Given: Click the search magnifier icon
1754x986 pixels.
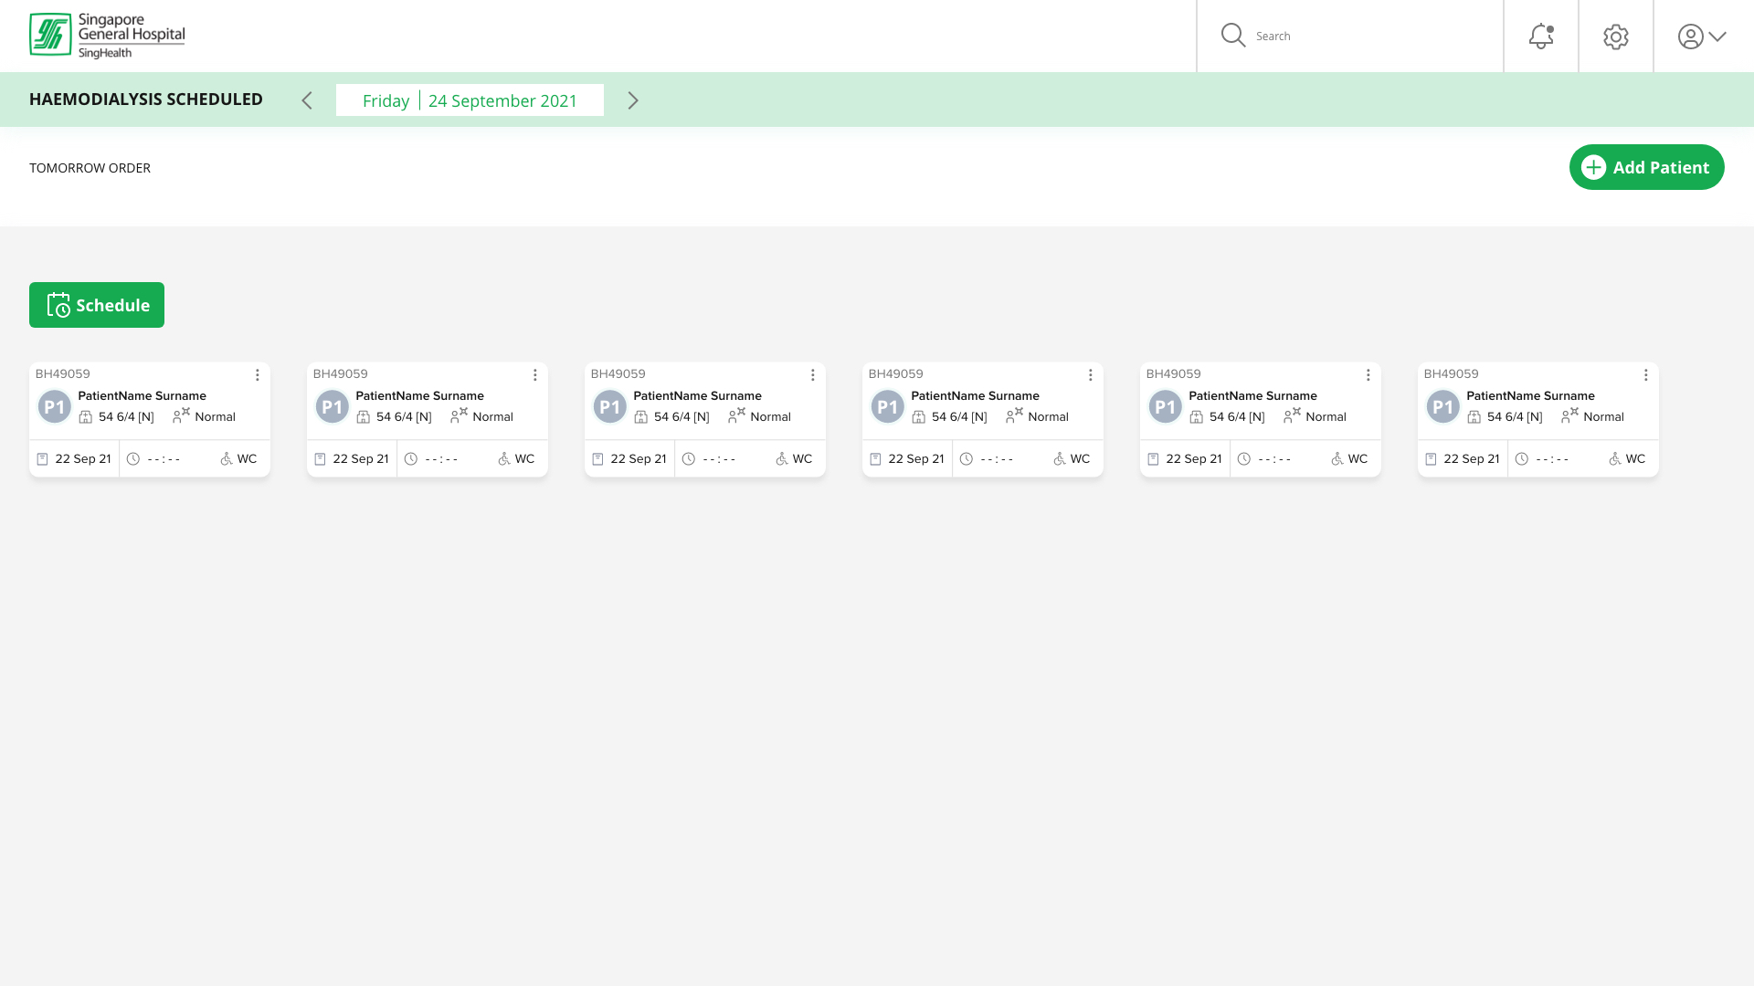Looking at the screenshot, I should 1233,36.
